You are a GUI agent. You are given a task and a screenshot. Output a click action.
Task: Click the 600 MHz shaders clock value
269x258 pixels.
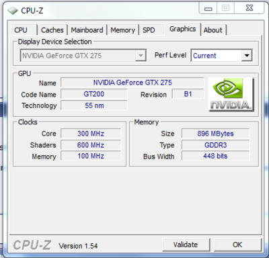point(91,145)
